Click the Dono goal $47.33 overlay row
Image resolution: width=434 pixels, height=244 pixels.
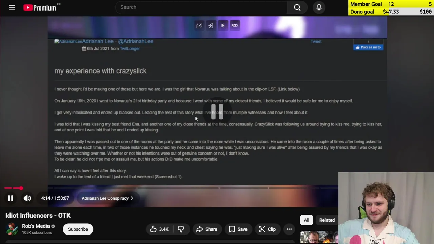click(391, 12)
